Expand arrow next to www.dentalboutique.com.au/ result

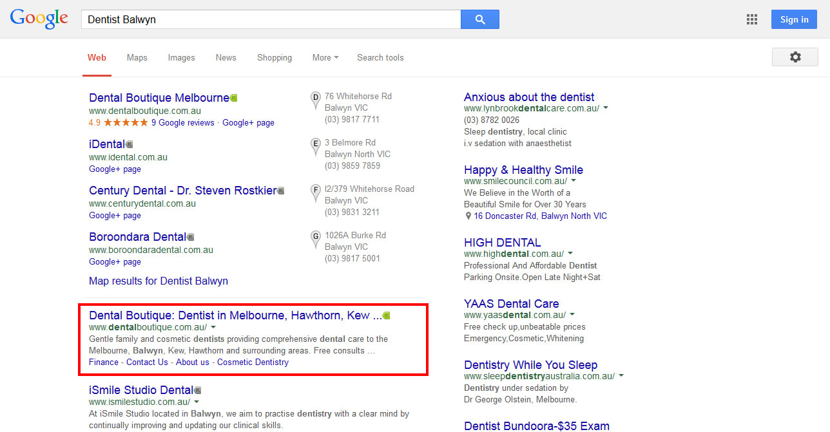213,328
